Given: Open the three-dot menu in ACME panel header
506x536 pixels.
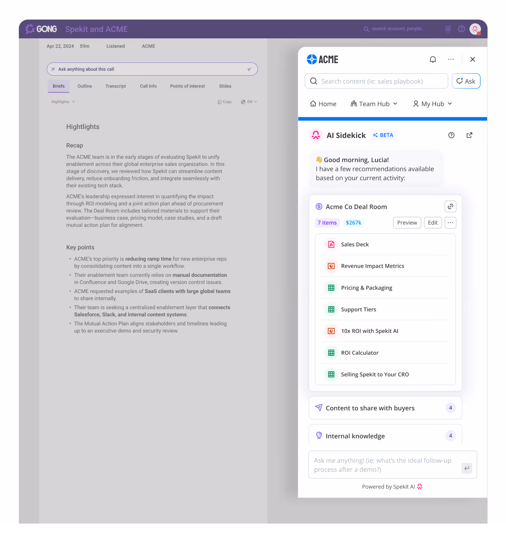Looking at the screenshot, I should 451,59.
